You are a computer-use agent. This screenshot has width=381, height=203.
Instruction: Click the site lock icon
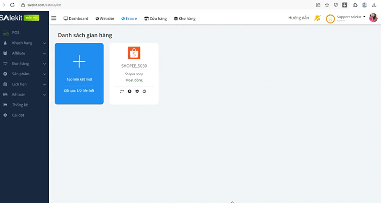pos(23,5)
